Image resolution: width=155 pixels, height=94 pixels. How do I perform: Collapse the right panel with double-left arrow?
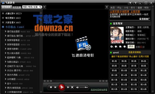coord(107,7)
